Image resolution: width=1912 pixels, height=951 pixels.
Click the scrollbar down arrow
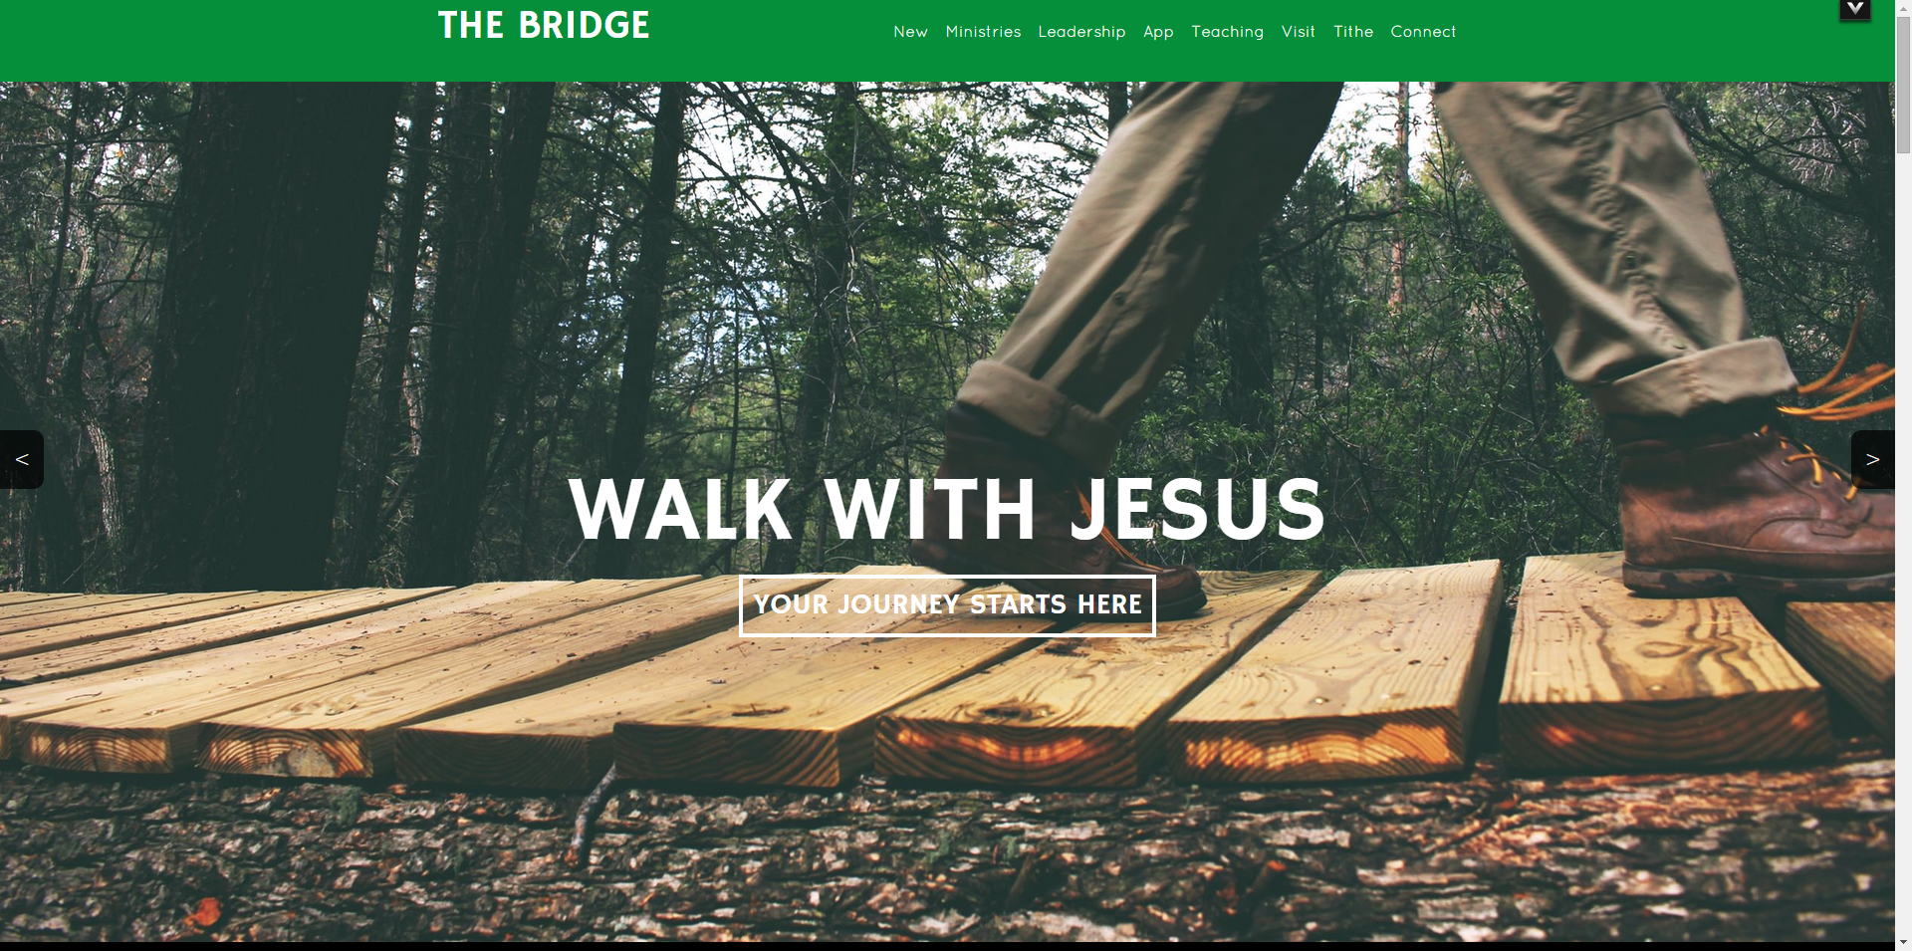tap(1903, 942)
